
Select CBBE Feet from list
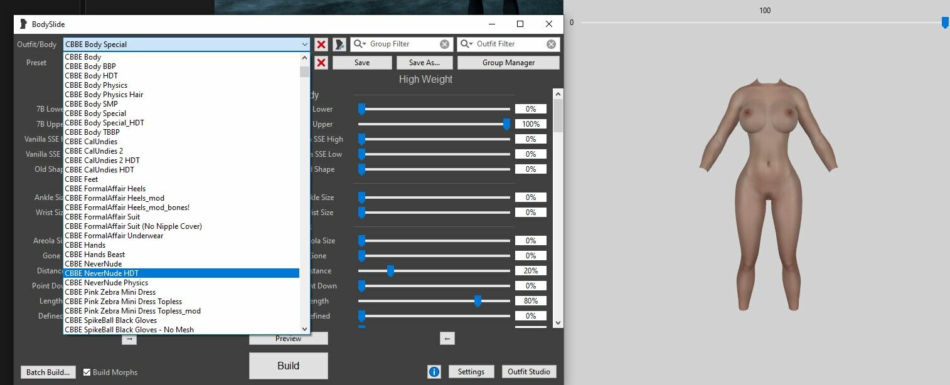point(181,179)
